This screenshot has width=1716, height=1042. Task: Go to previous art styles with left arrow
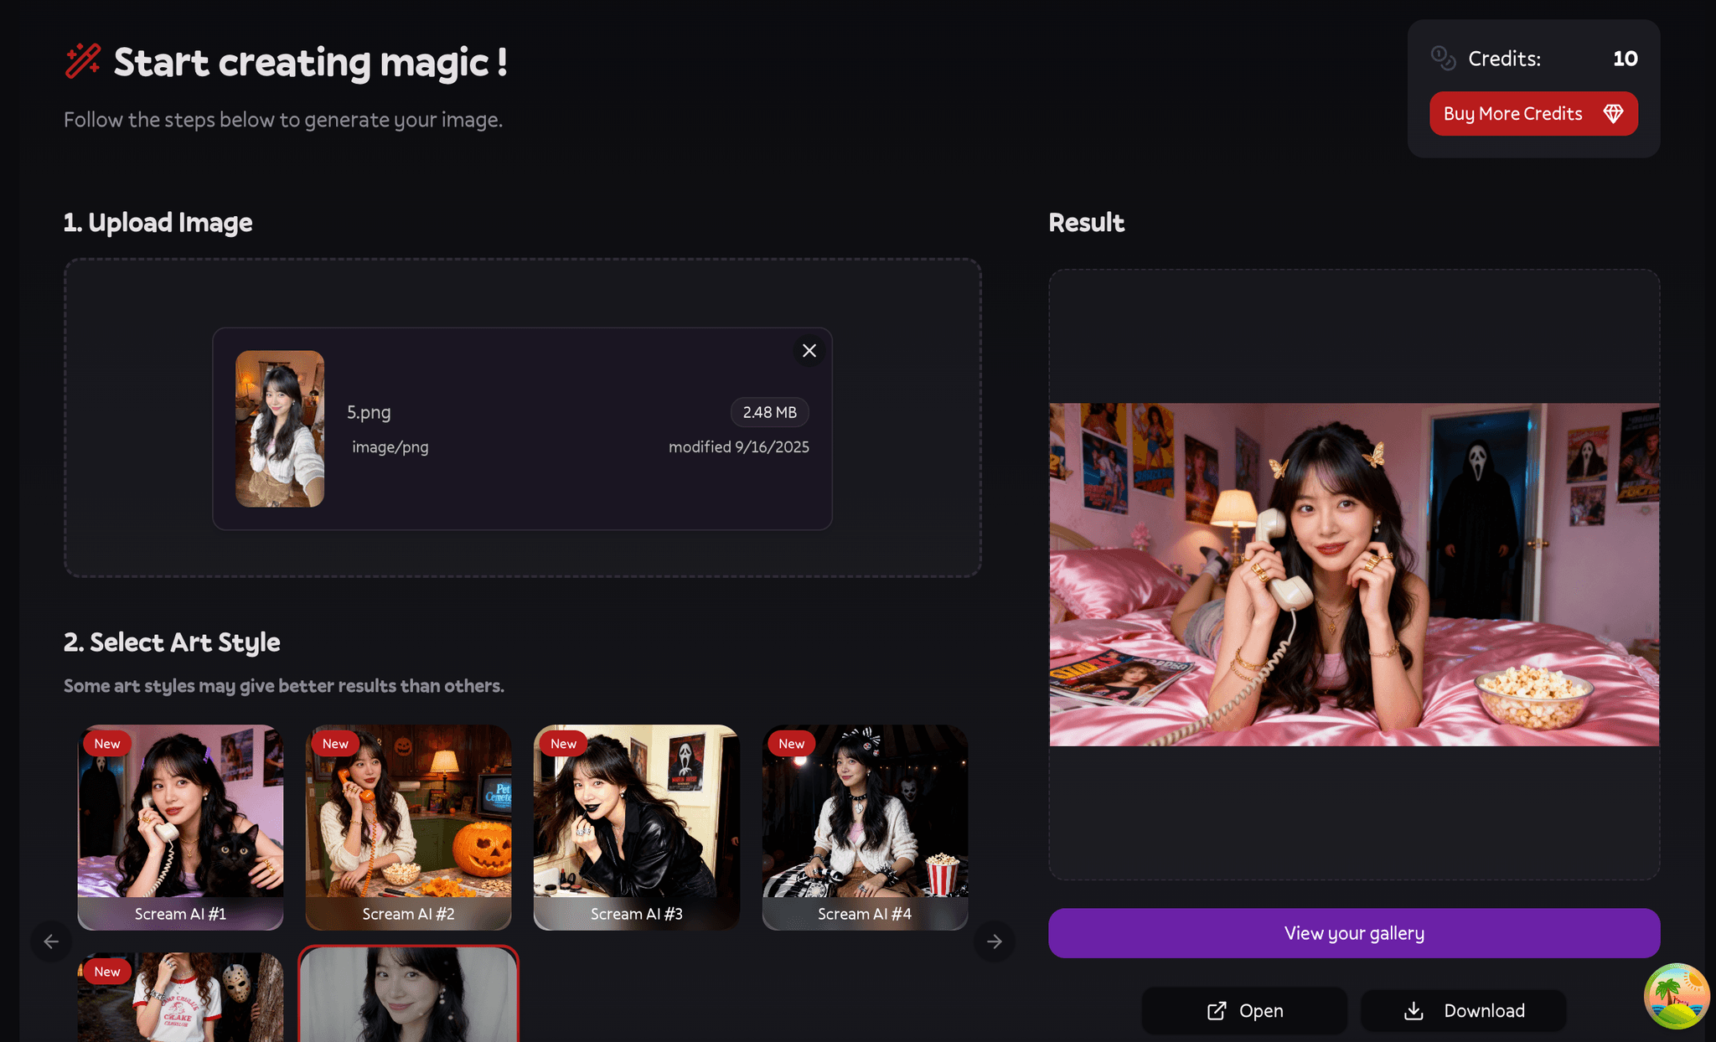point(51,941)
